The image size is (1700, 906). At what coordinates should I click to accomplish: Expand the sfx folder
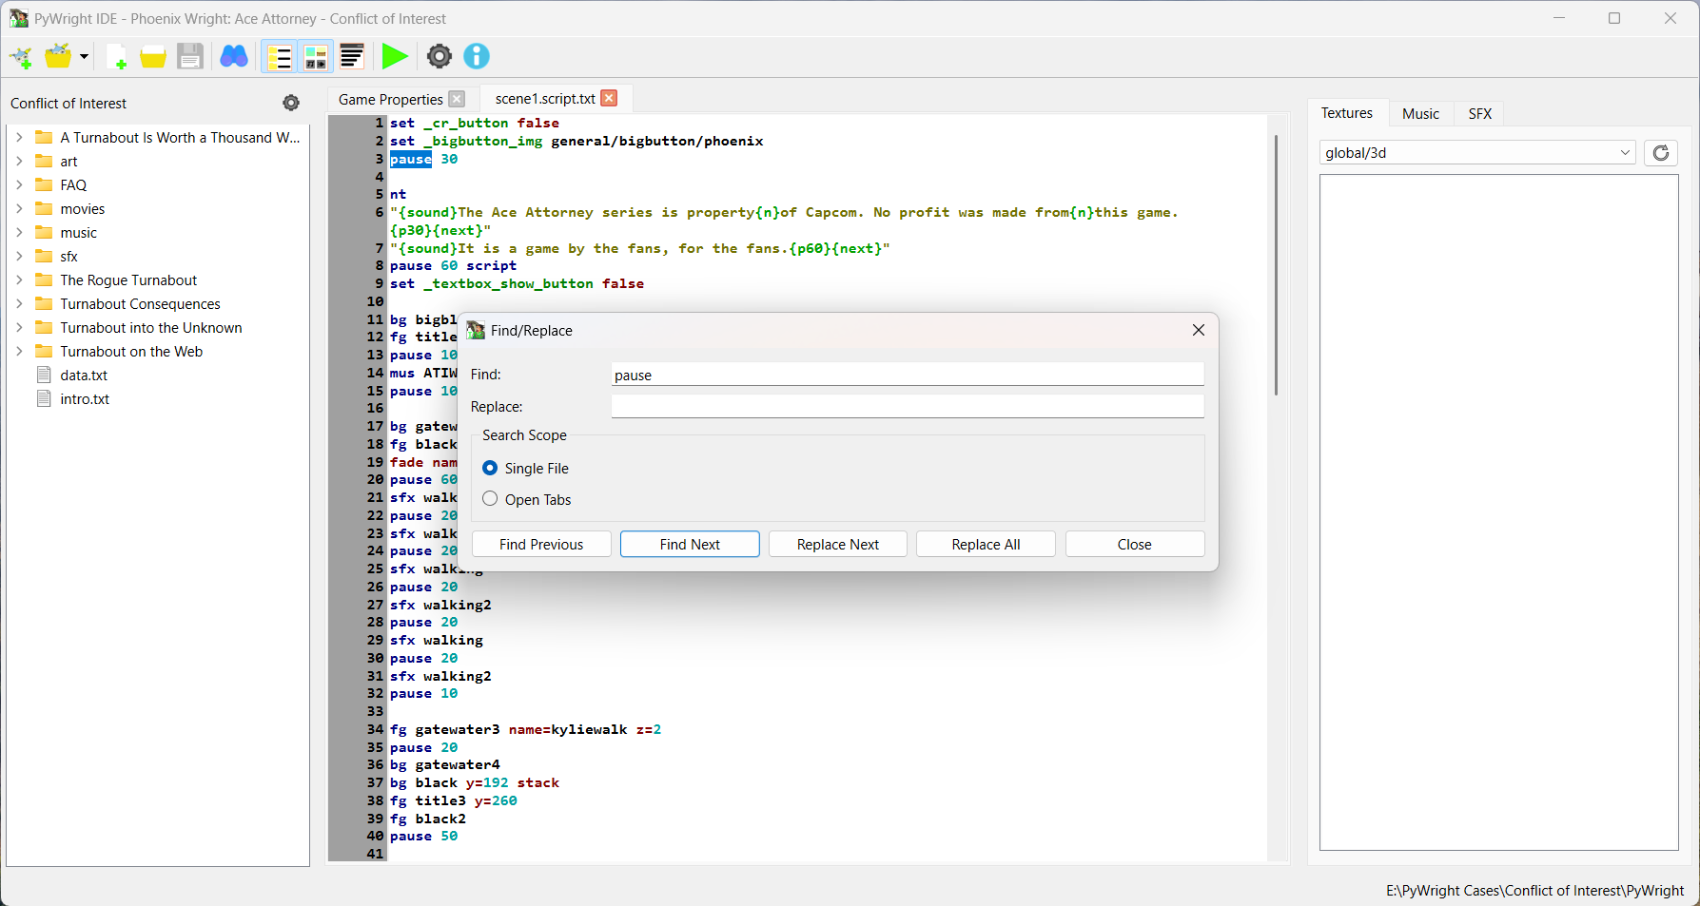coord(19,256)
